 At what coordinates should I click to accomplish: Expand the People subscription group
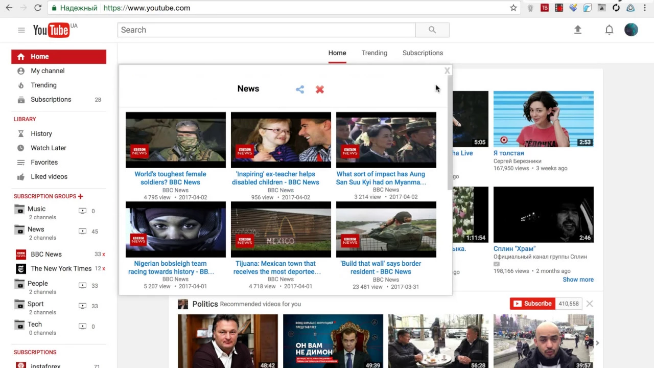(x=38, y=284)
